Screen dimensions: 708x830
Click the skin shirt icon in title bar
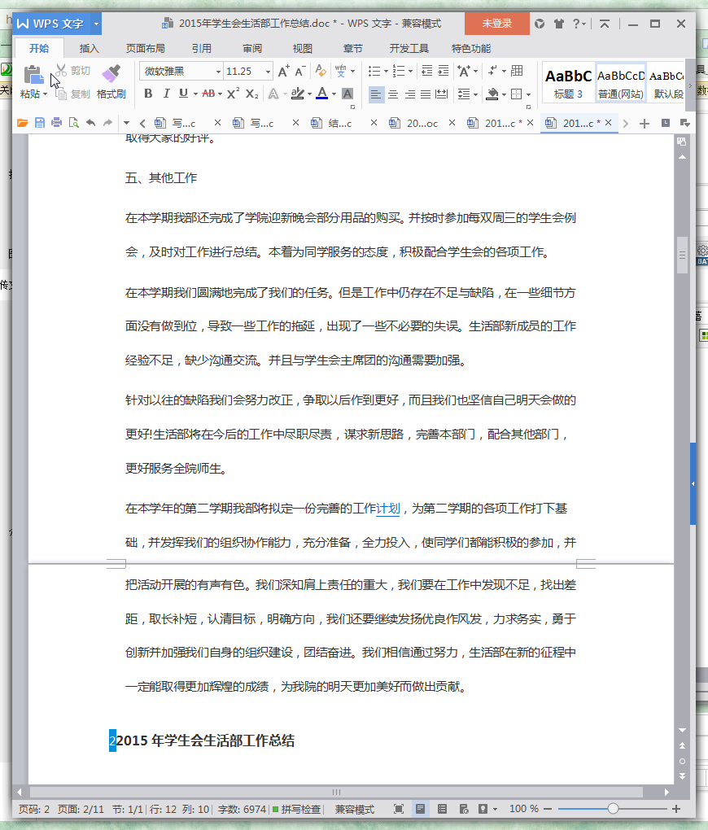558,24
